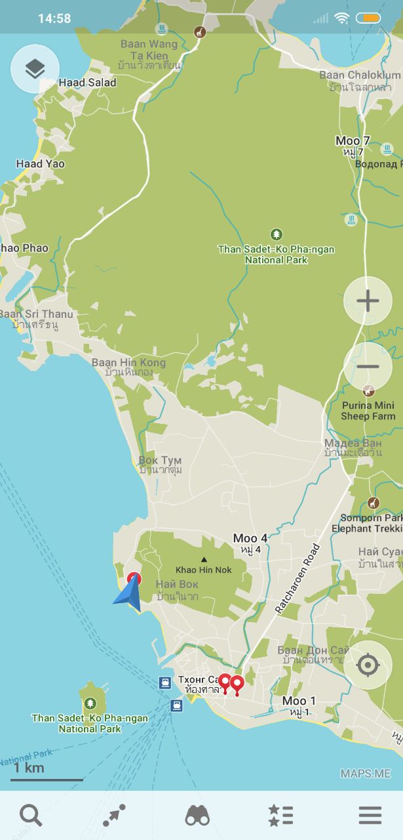
Task: Tap the Haad Salad place label
Action: pos(87,83)
